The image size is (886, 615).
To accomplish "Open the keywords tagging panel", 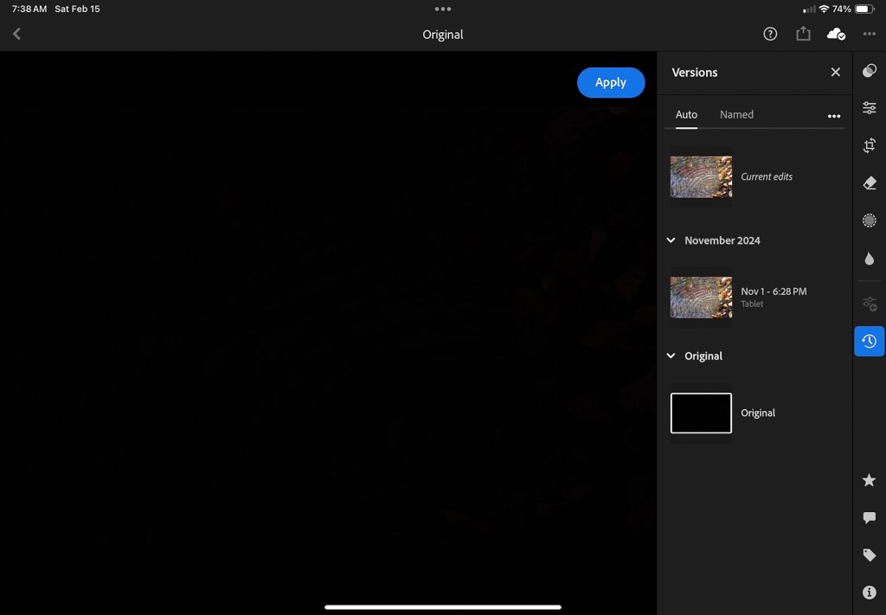I will 870,554.
